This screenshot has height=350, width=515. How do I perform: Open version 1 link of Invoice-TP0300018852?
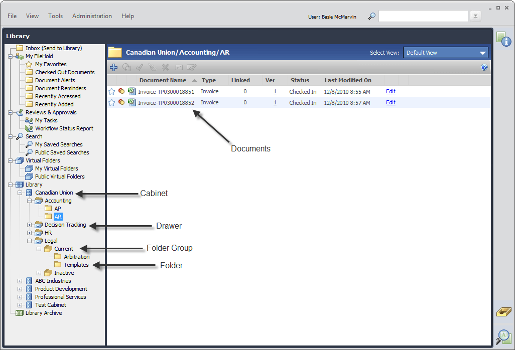coord(275,103)
